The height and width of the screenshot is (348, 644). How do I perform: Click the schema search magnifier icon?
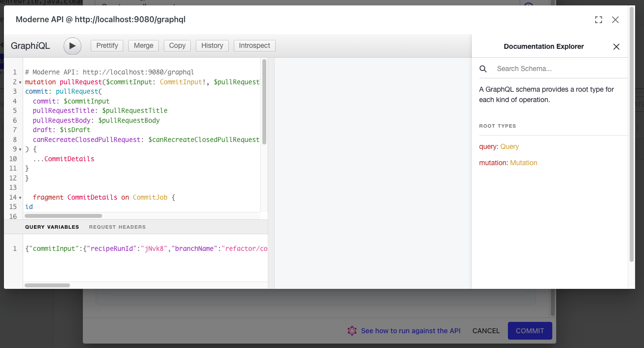pos(483,69)
